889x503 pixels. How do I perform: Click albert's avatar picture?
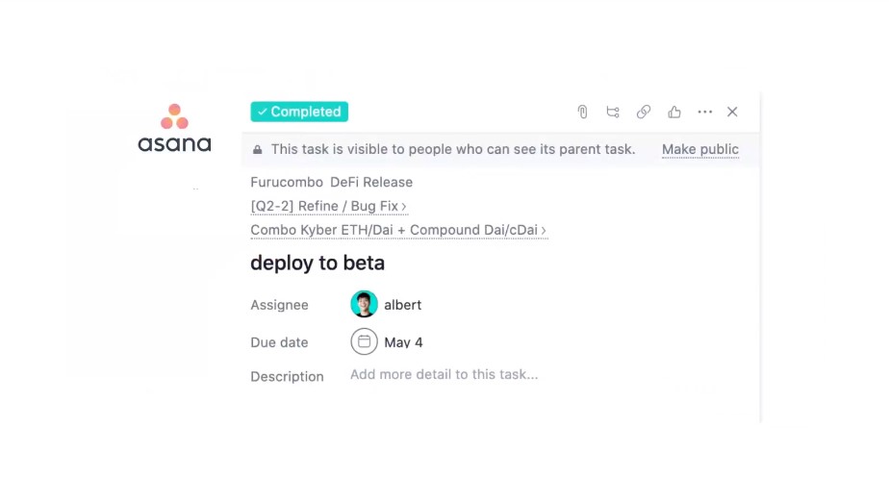point(364,304)
